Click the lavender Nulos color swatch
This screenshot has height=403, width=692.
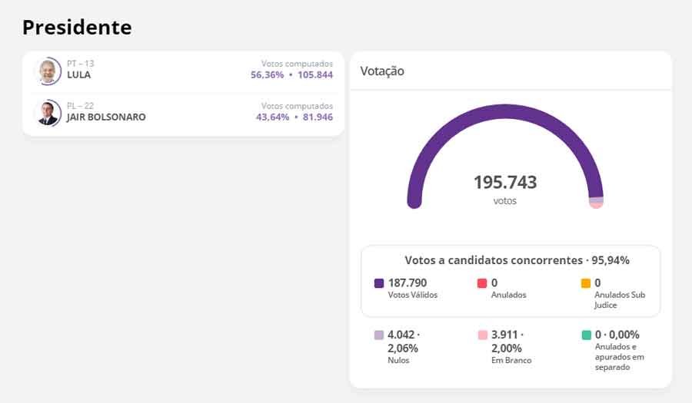(x=379, y=335)
